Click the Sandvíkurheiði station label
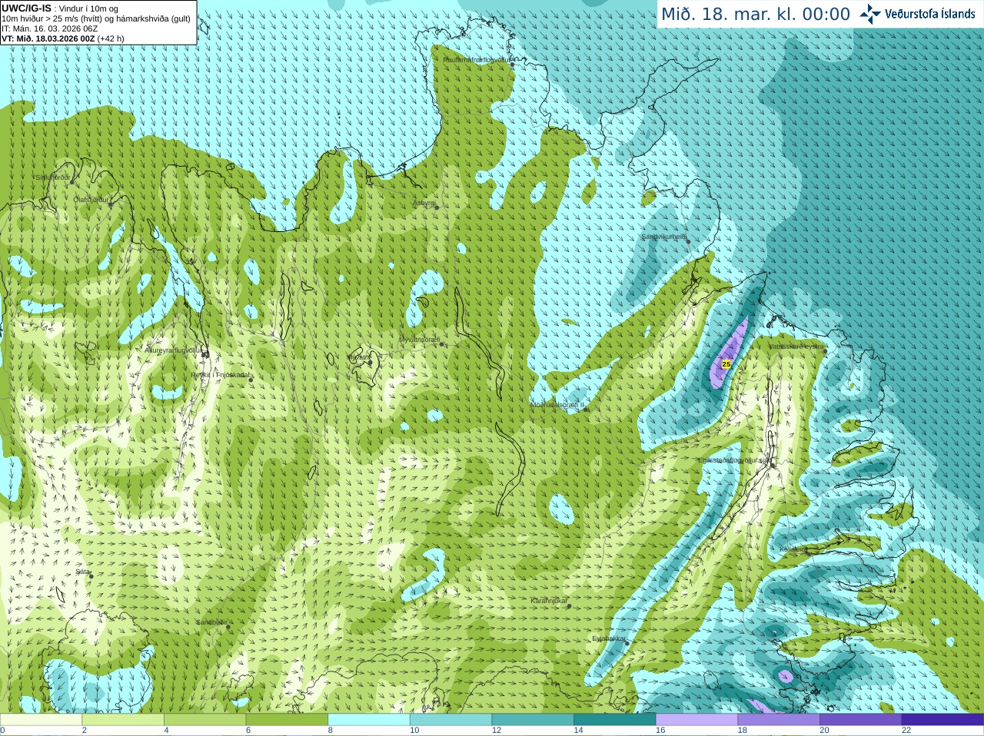Screen dimensions: 984x736 tap(664, 237)
